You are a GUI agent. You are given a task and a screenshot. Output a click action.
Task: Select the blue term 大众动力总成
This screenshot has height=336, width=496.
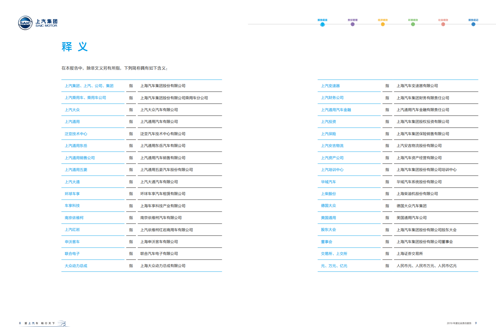[x=76, y=266]
